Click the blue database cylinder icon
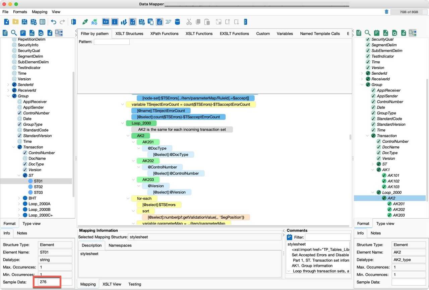Viewport: 429px width, 290px height. (x=177, y=22)
